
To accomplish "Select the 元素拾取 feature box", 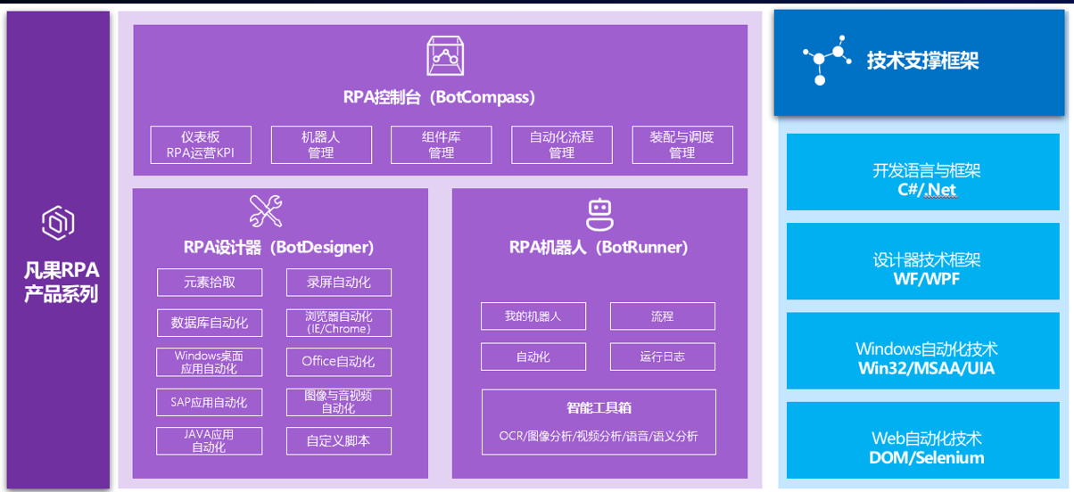I will (210, 283).
